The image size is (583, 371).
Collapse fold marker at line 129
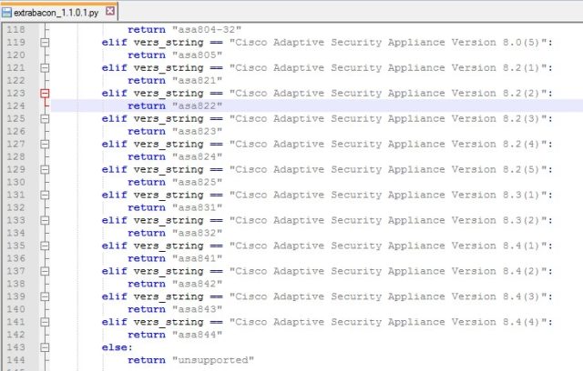tap(45, 169)
